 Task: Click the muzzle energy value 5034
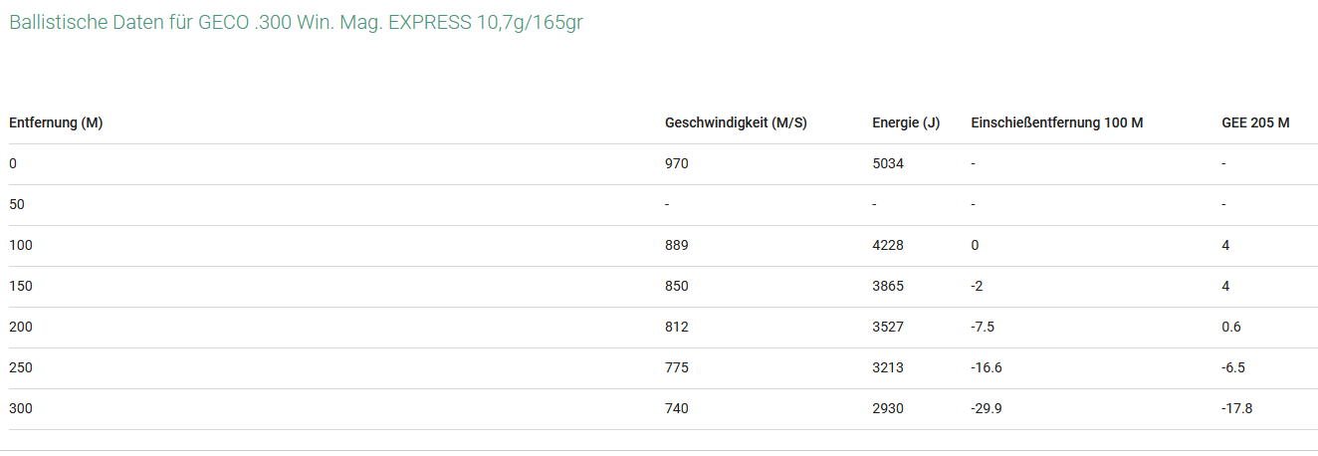[x=888, y=163]
